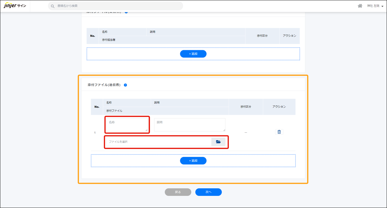Click the 添付担当者 header cell
The height and width of the screenshot is (208, 387).
(x=109, y=40)
